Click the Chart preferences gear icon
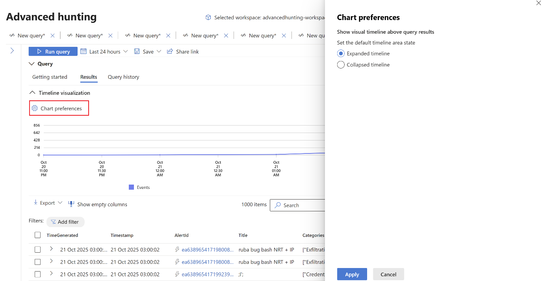This screenshot has height=281, width=542. tap(35, 108)
